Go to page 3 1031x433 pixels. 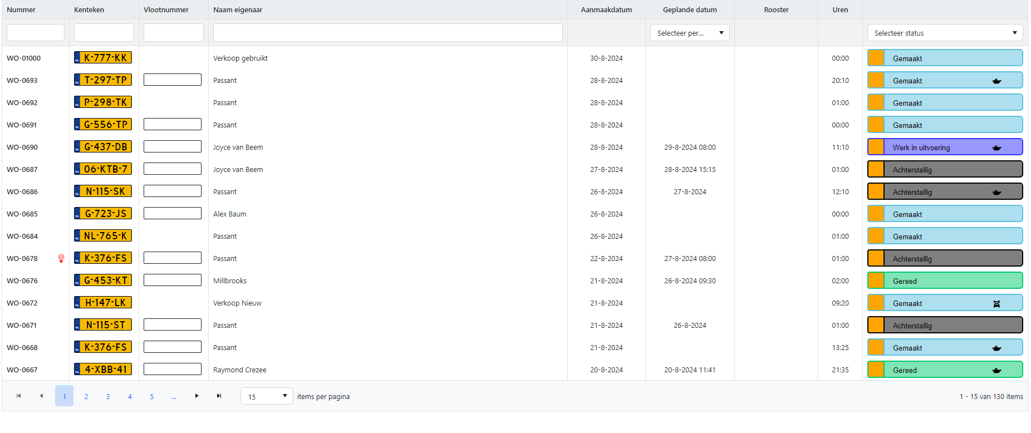108,396
